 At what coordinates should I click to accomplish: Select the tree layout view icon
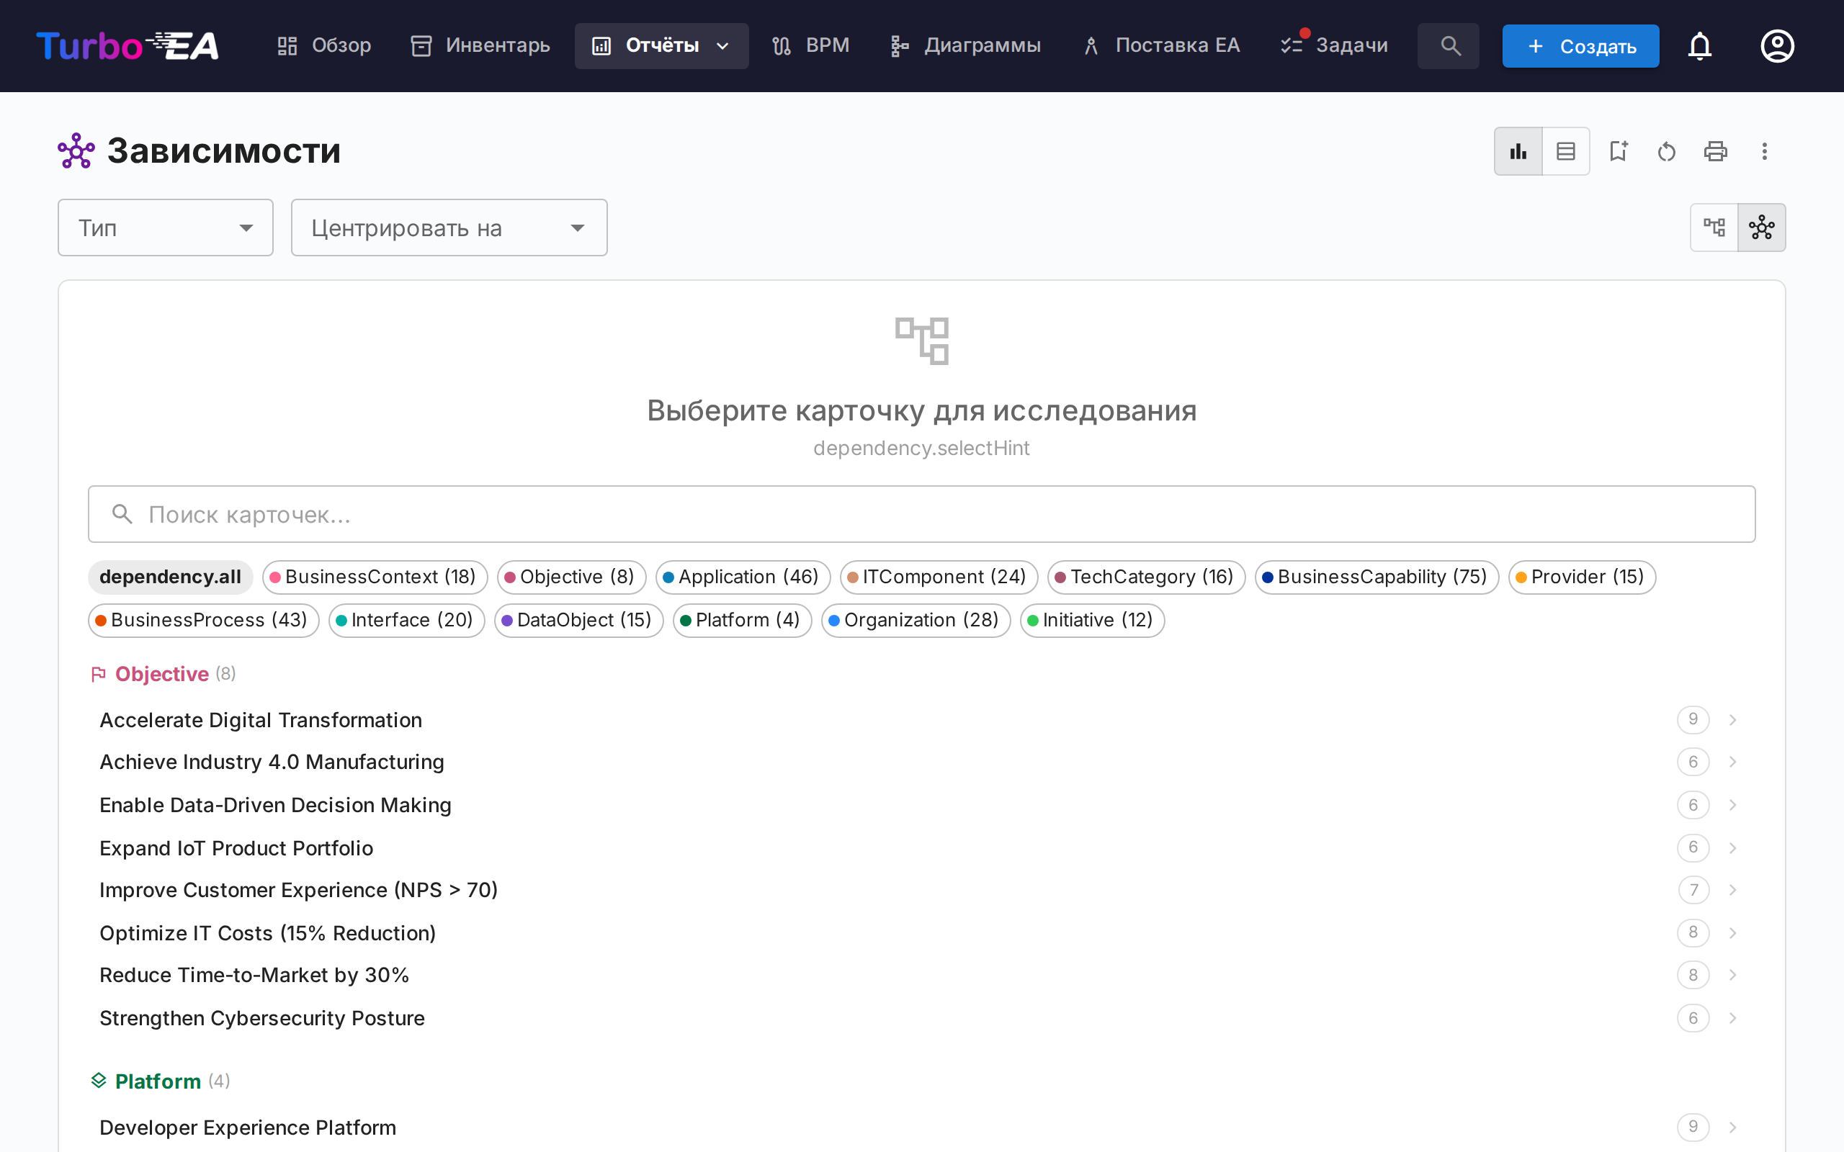1715,227
